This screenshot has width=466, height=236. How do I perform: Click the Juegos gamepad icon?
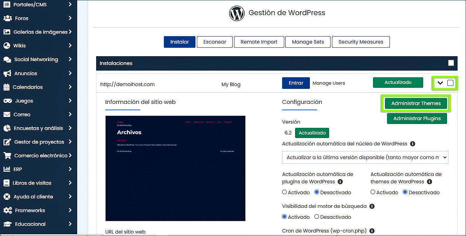tap(8, 101)
